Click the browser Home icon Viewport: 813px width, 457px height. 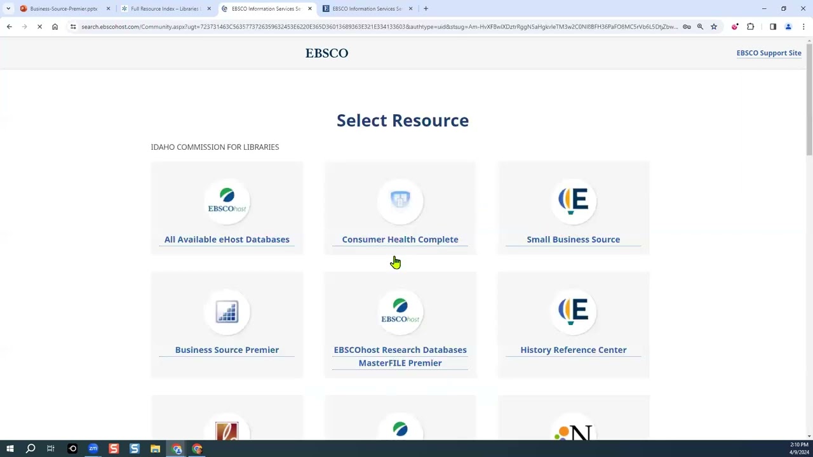(55, 27)
